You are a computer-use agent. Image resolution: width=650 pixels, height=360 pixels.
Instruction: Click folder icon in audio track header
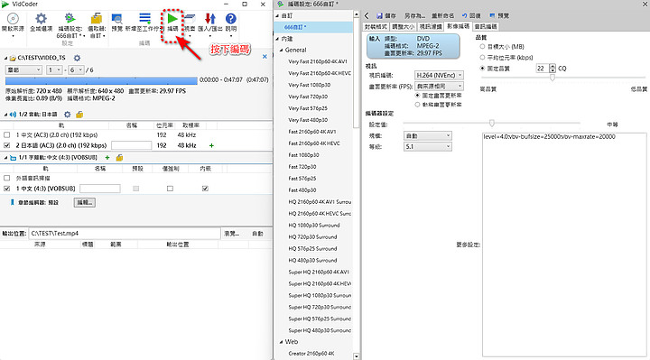pyautogui.click(x=79, y=114)
